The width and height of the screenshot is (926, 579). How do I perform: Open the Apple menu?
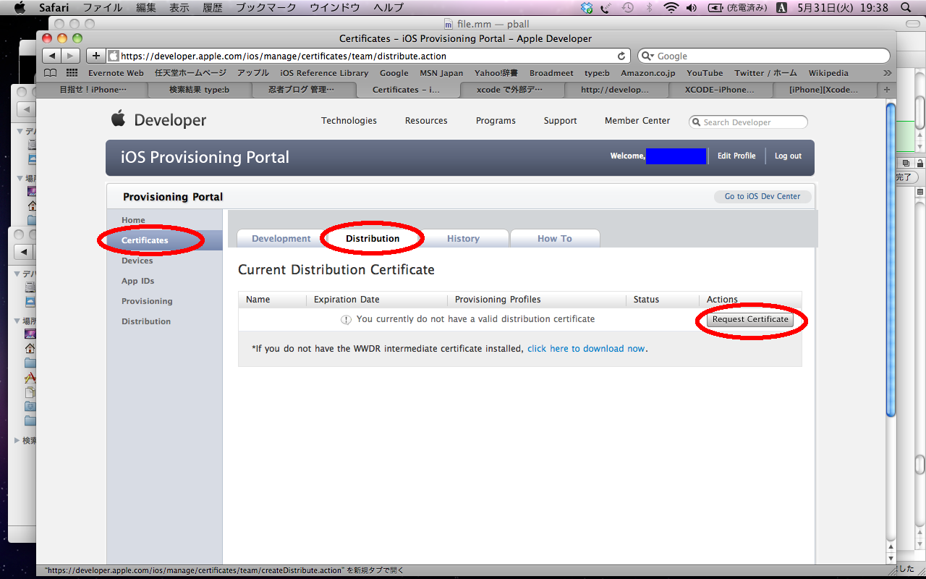coord(20,7)
